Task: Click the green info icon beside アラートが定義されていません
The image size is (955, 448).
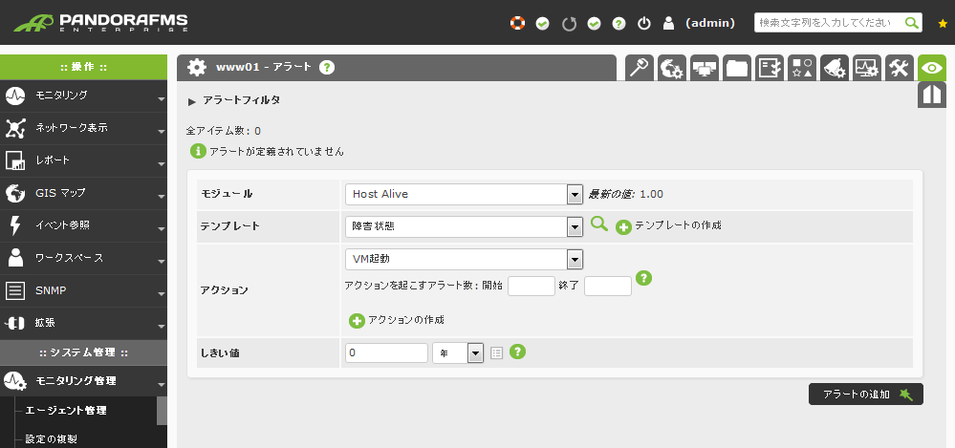Action: coord(198,151)
